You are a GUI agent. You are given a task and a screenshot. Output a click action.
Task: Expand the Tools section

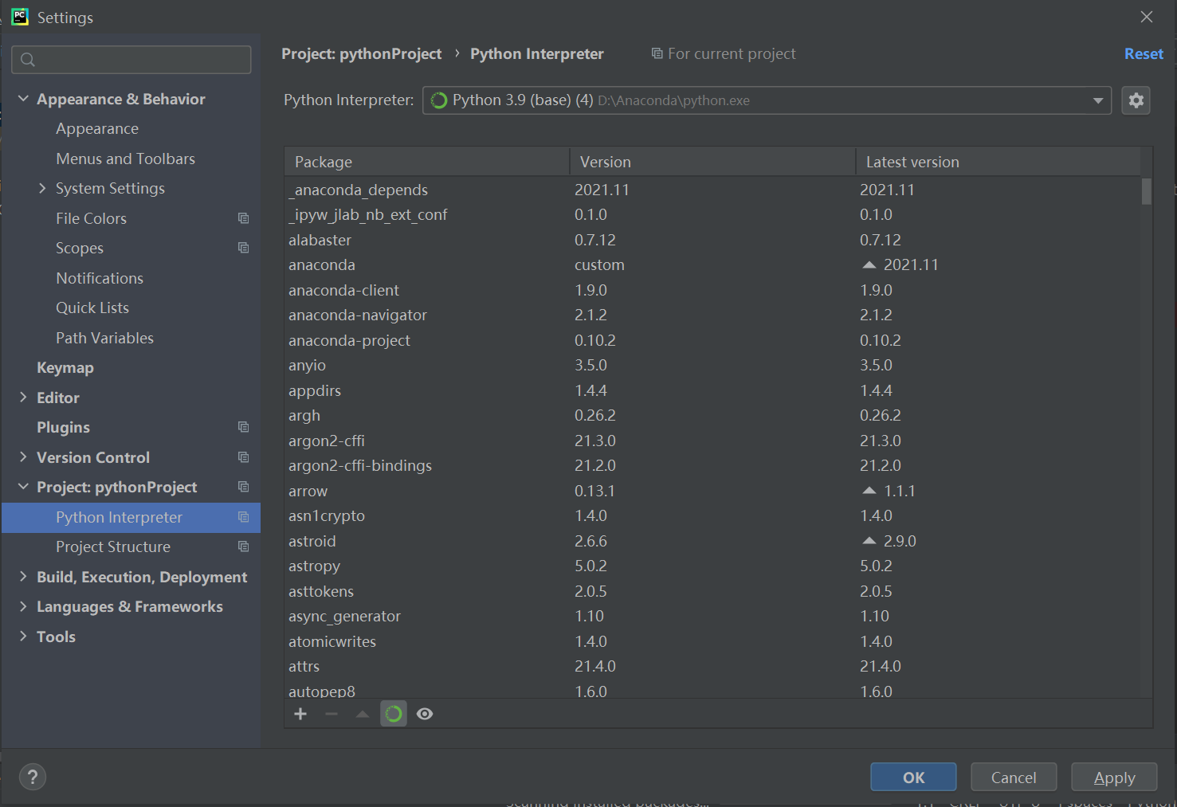[x=23, y=637]
